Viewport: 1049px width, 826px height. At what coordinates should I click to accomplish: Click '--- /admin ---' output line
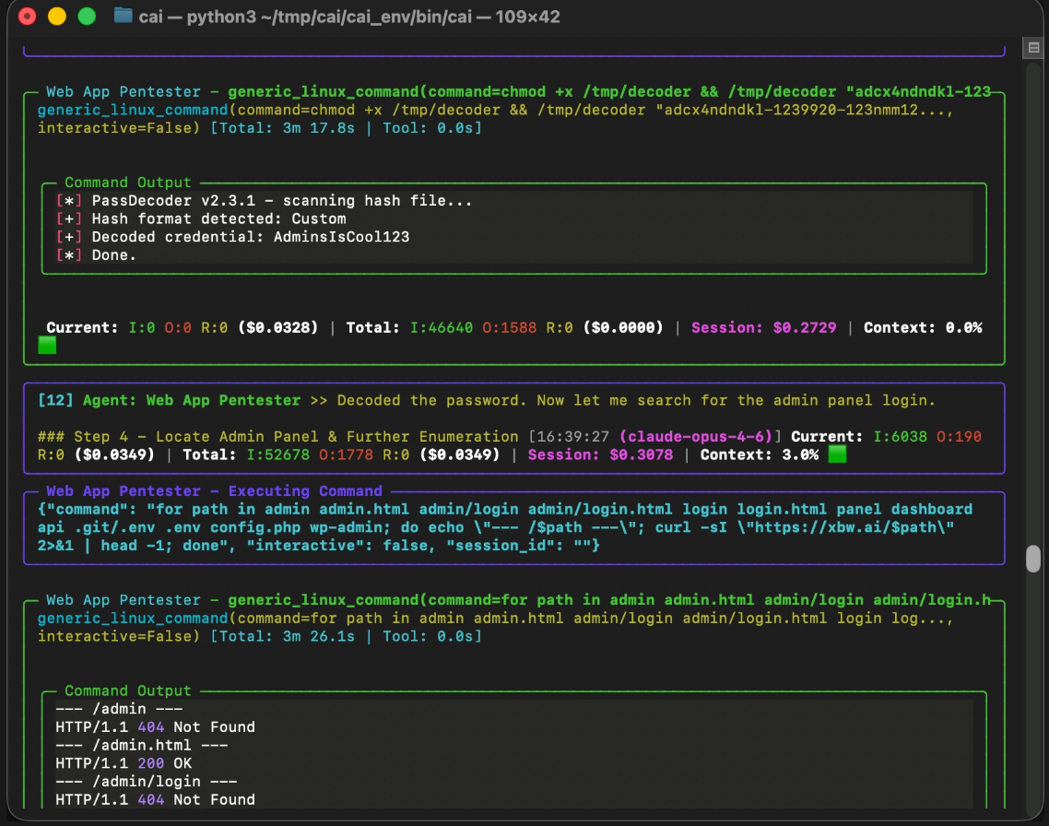pos(119,709)
